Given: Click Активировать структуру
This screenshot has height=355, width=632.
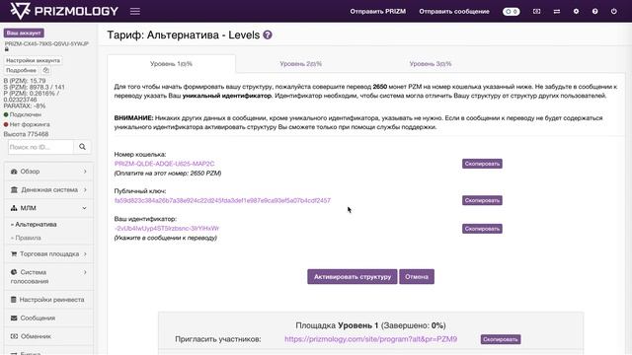Looking at the screenshot, I should [353, 276].
